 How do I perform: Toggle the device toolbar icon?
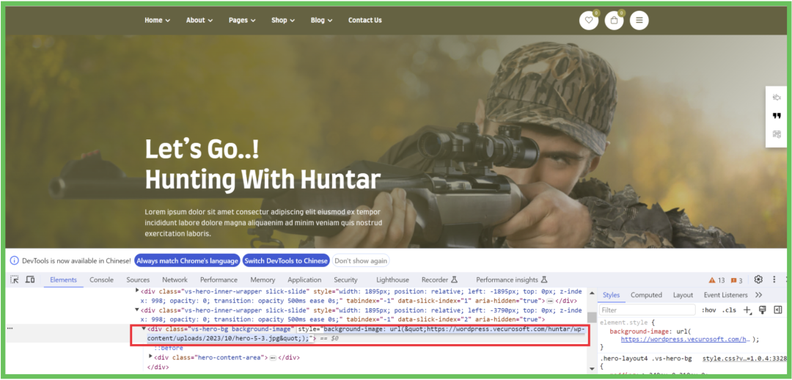30,279
